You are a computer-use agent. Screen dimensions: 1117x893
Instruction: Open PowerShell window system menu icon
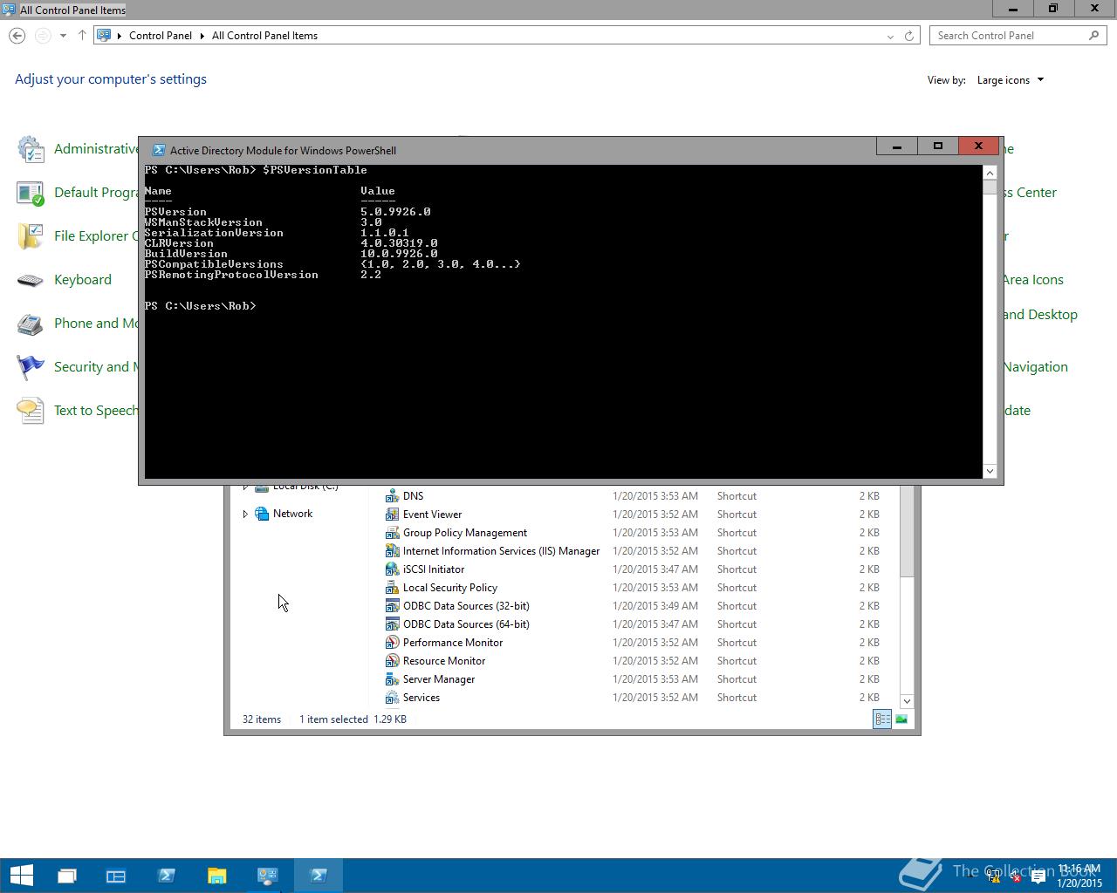(x=158, y=150)
